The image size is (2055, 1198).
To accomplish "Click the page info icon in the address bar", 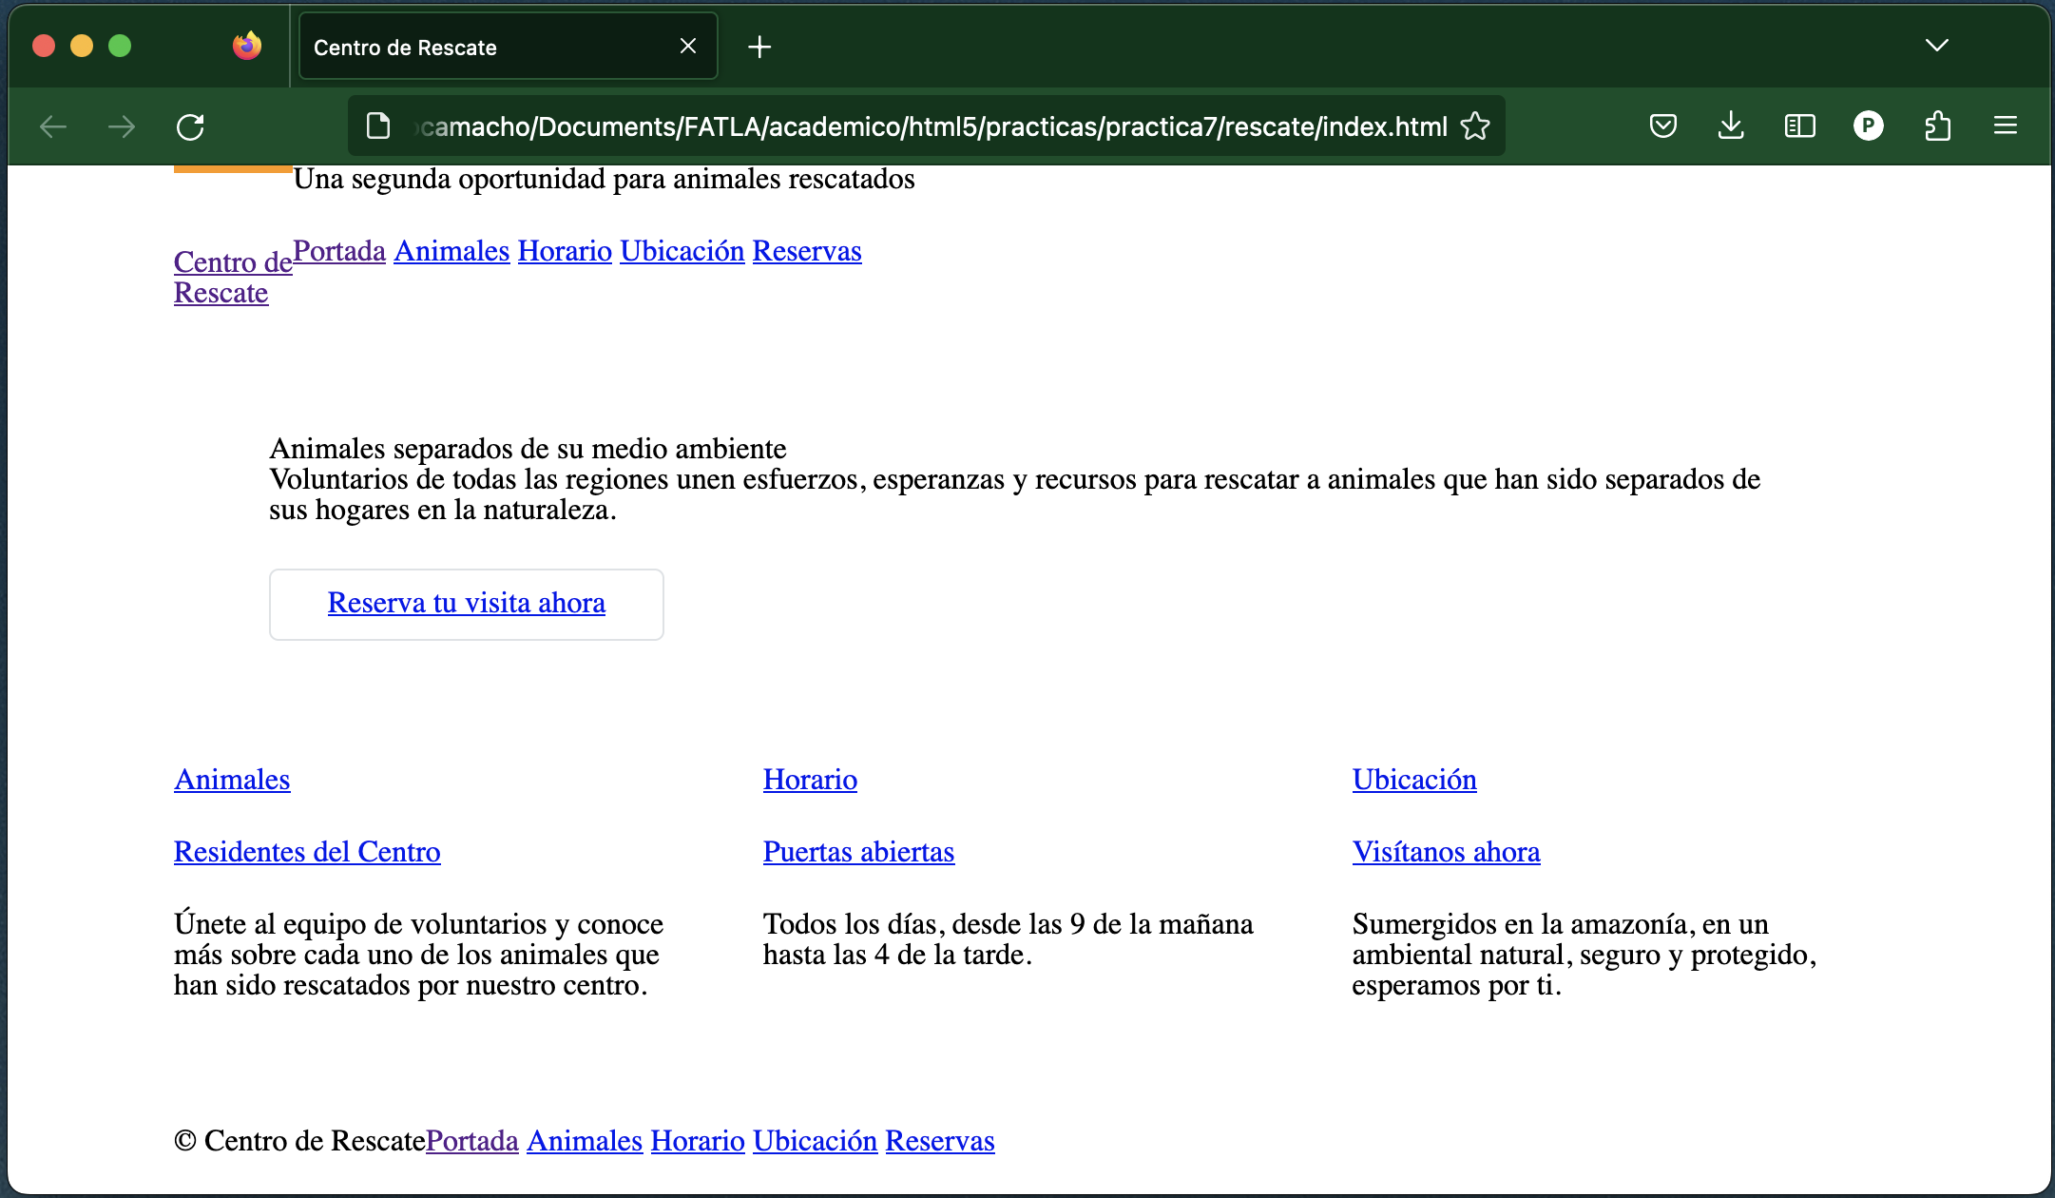I will 378,126.
